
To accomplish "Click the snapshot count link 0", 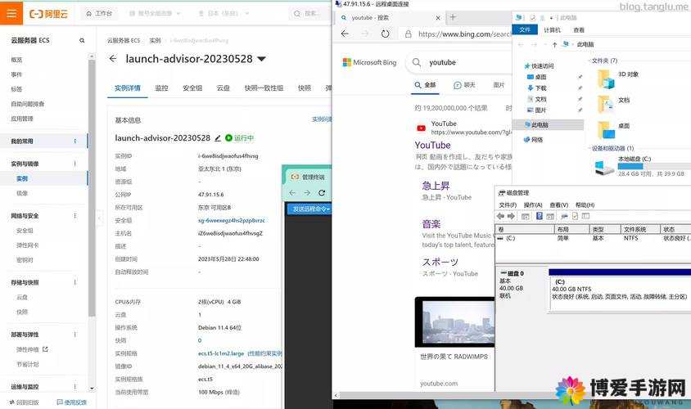I will click(200, 340).
